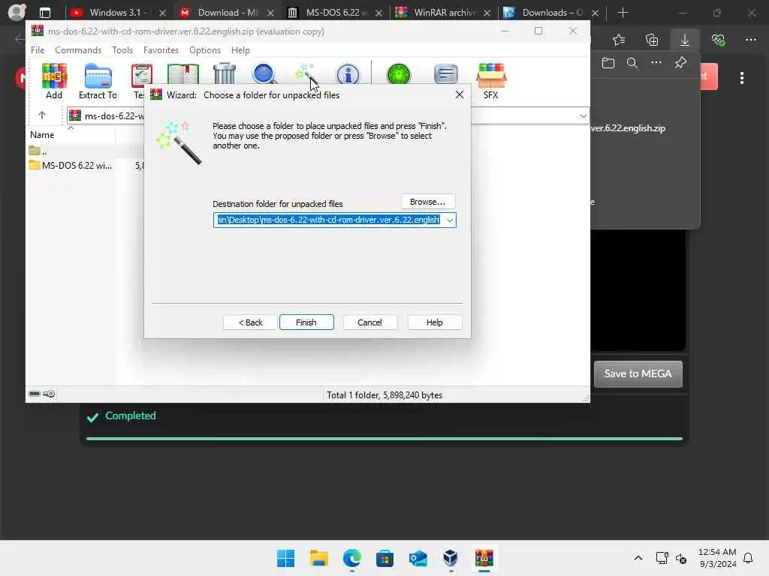Open the Tools menu
Image resolution: width=769 pixels, height=576 pixels.
122,50
